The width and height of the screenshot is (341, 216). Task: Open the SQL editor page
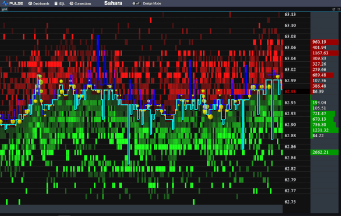click(59, 3)
